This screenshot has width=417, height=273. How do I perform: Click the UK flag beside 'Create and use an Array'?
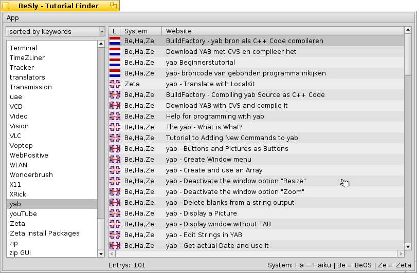click(115, 170)
